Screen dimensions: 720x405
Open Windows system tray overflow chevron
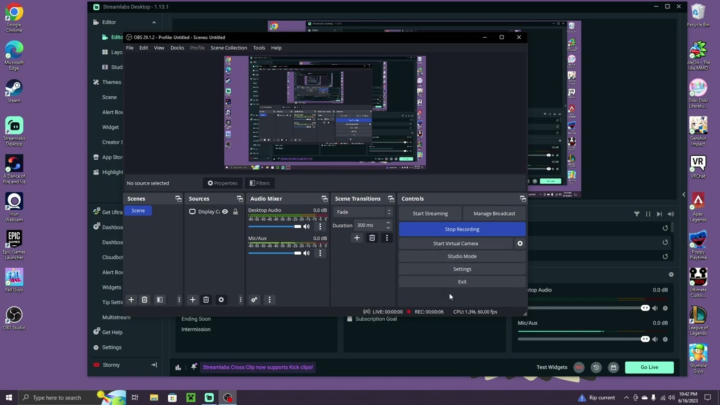click(627, 398)
